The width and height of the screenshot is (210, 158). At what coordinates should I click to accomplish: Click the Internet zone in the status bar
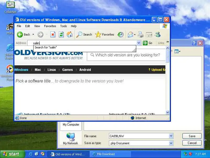tap(138, 118)
